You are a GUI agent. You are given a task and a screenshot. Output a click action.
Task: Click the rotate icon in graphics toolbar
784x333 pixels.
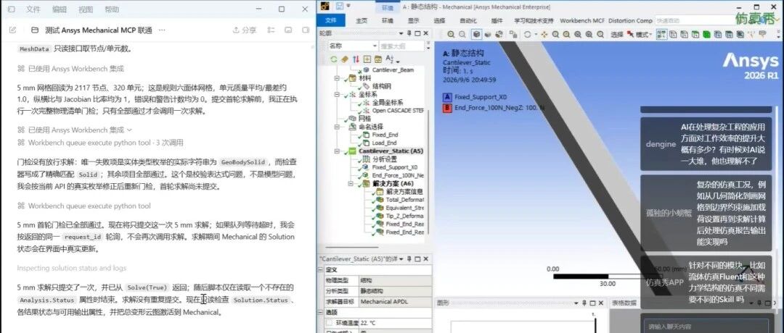click(527, 35)
